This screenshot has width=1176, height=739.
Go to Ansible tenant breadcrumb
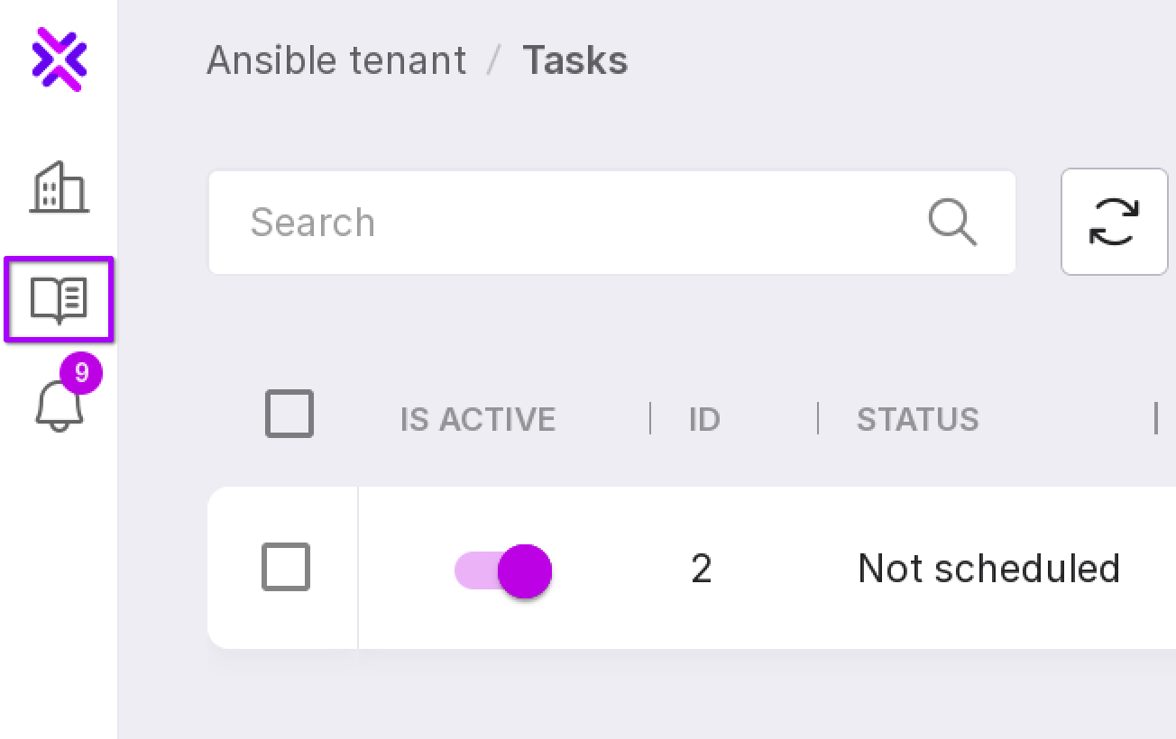pyautogui.click(x=336, y=61)
